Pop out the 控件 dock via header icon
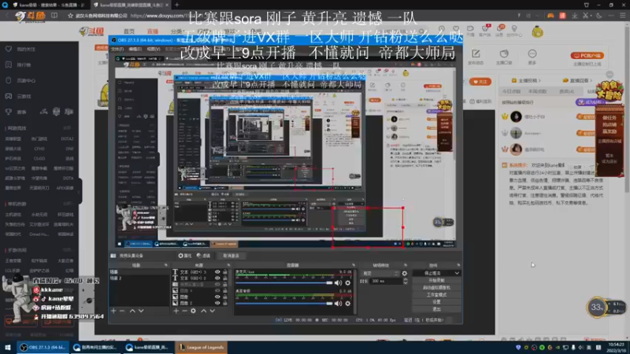Viewport: 630px width, 354px height. [458, 265]
